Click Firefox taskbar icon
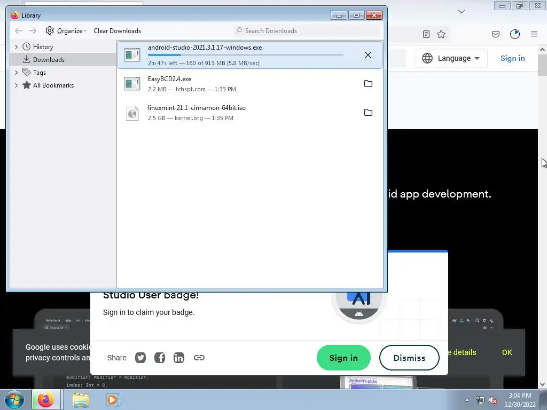 tap(46, 399)
